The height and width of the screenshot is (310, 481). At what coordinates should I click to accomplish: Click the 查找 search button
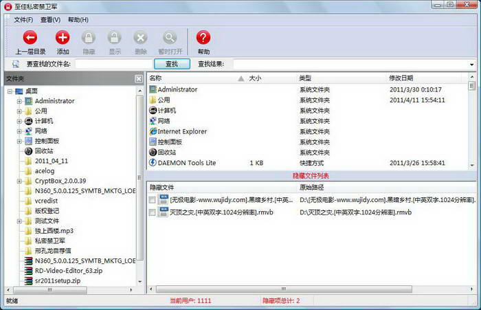pyautogui.click(x=171, y=64)
